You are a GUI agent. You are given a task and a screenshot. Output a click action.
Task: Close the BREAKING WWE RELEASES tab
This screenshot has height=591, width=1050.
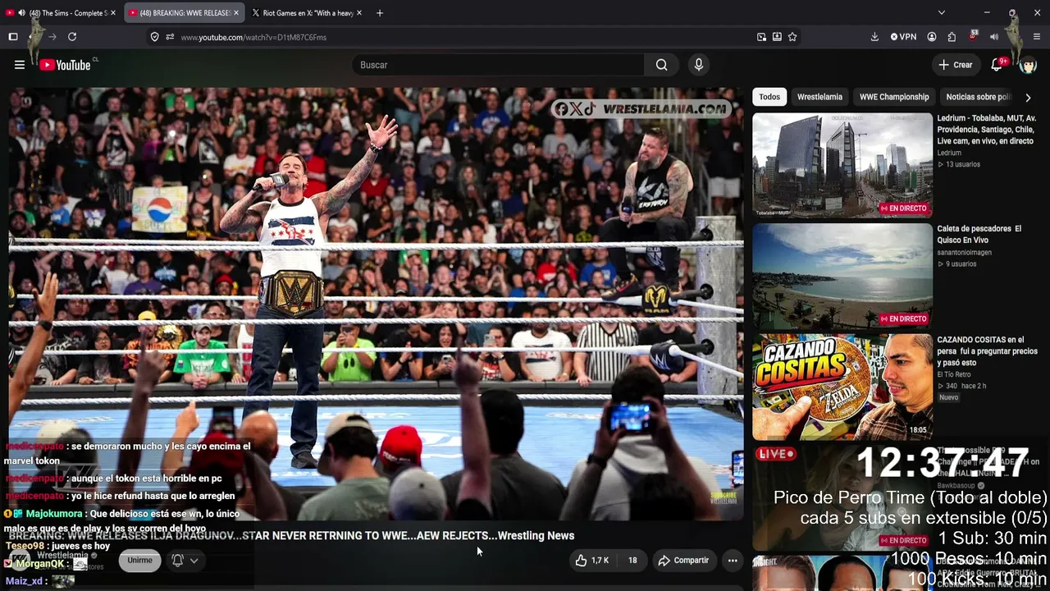coord(237,13)
